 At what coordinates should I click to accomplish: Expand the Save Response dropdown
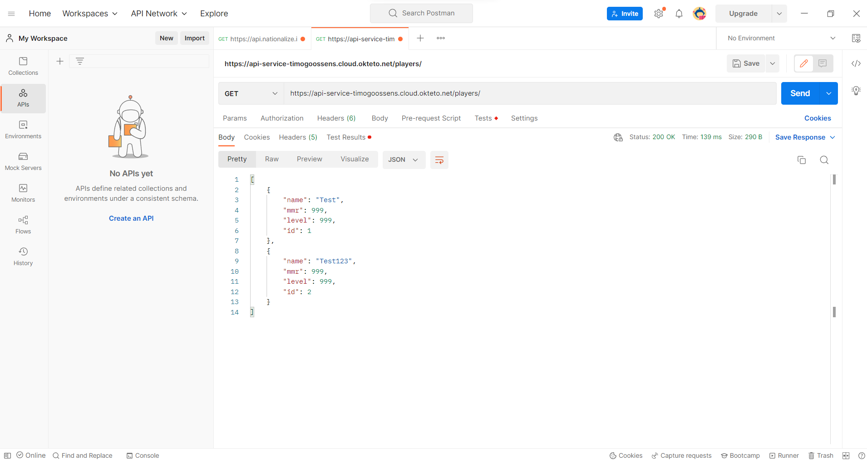point(833,137)
